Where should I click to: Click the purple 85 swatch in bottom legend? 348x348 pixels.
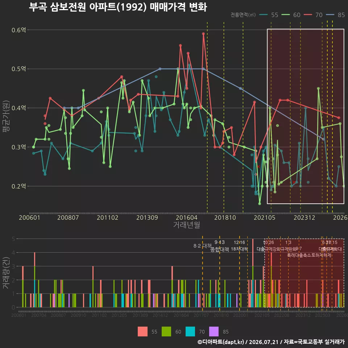click(214, 332)
